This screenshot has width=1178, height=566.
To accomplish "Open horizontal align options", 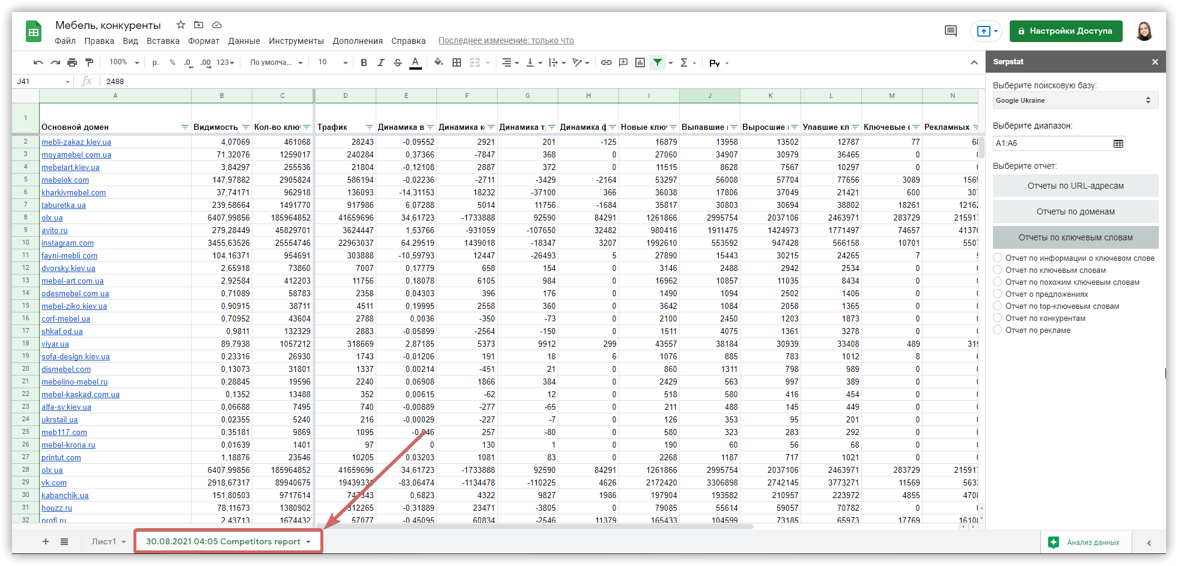I will pos(510,62).
